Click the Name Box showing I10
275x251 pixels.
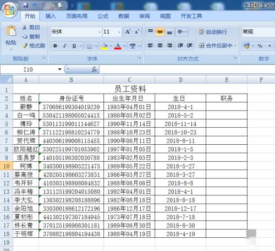29,69
